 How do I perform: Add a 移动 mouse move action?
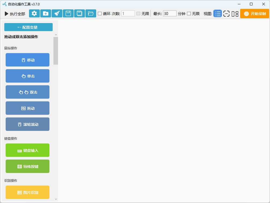point(28,60)
